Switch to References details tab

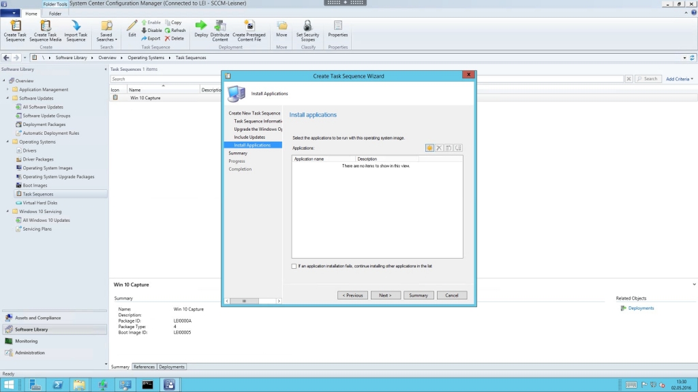(x=145, y=367)
